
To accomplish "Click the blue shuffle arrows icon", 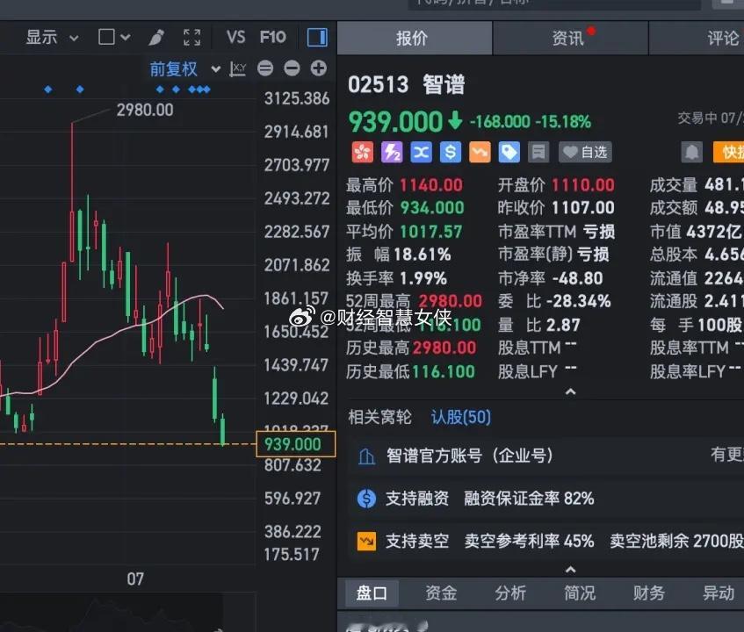I will click(x=421, y=152).
